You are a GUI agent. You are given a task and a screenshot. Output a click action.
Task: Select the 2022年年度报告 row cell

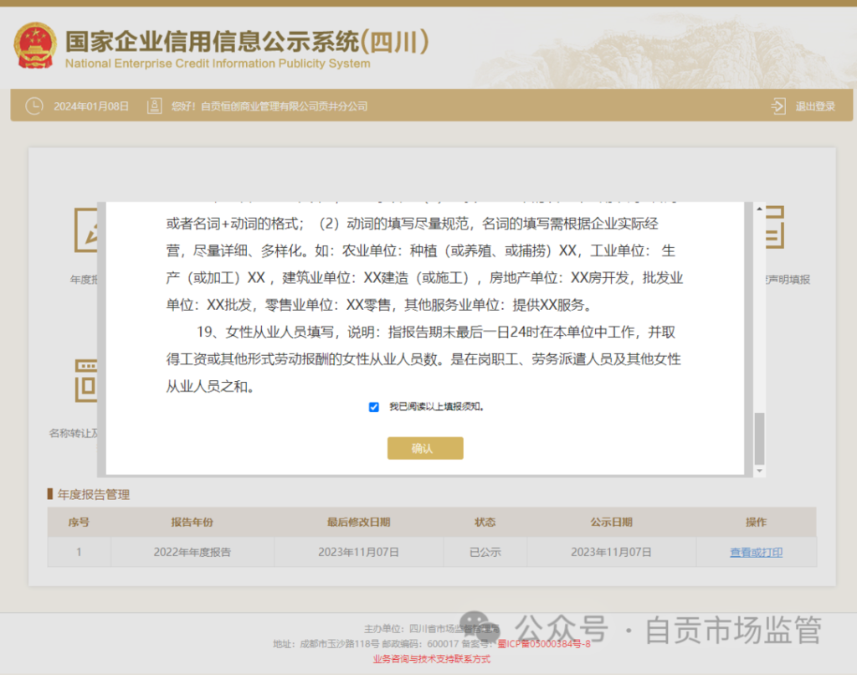point(192,553)
